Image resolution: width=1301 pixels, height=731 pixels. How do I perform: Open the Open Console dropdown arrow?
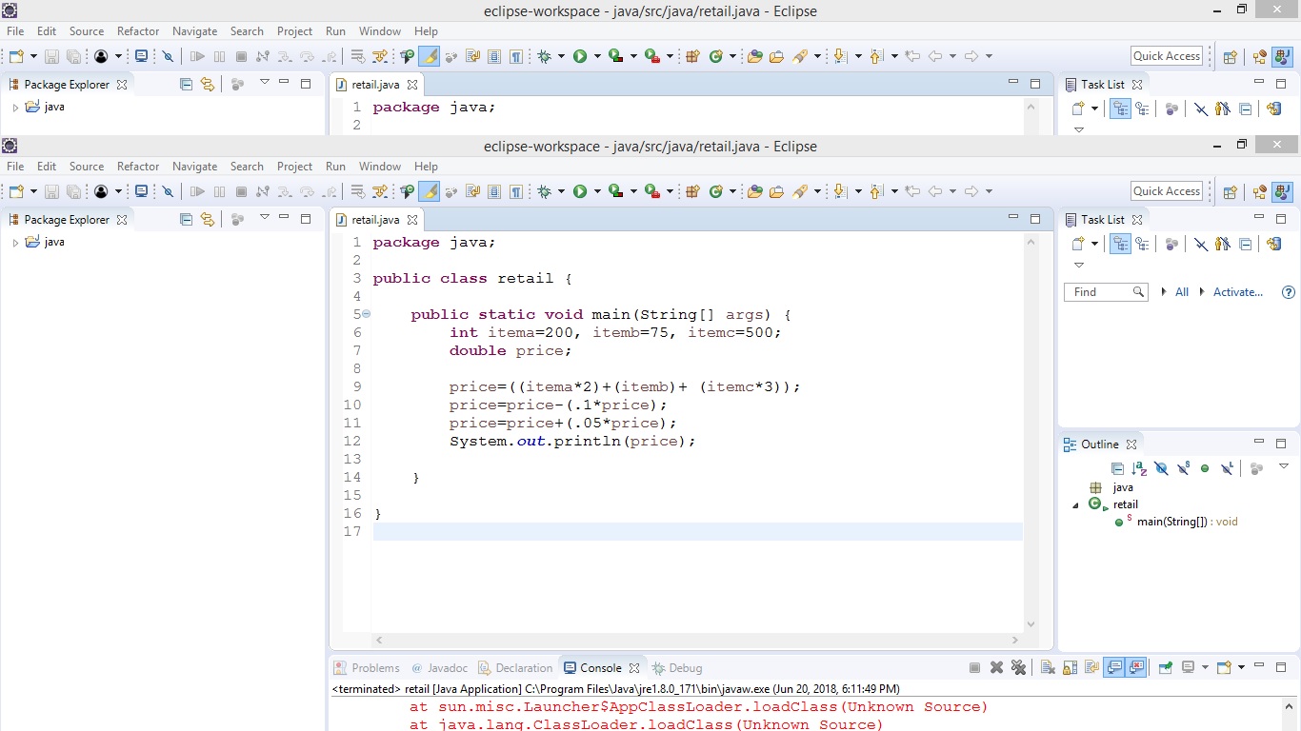click(1241, 668)
